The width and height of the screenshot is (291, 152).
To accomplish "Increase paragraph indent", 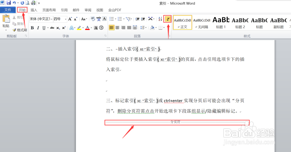I will coord(143,19).
